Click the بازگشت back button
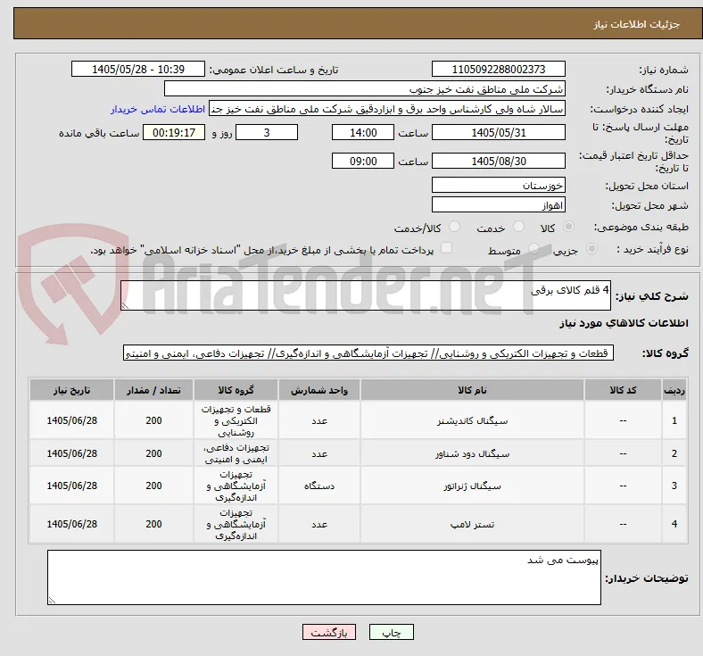Viewport: 703px width, 656px height. tap(329, 632)
